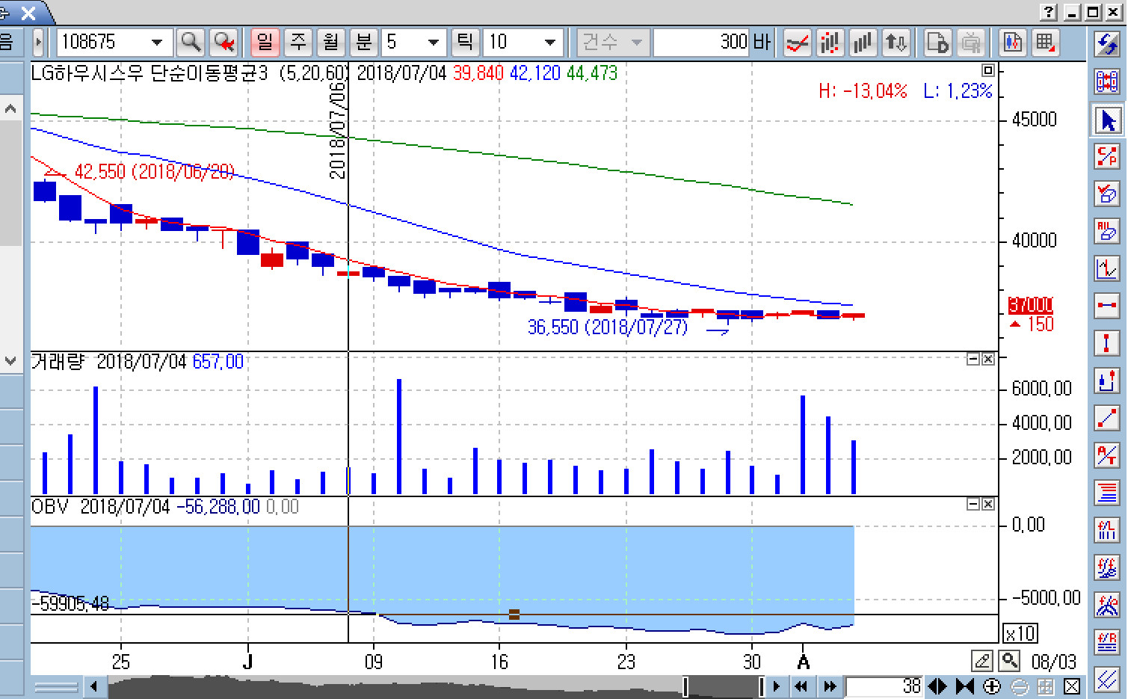Click the grid table toolbar icon
Viewport: 1128px width, 699px height.
[x=1046, y=43]
